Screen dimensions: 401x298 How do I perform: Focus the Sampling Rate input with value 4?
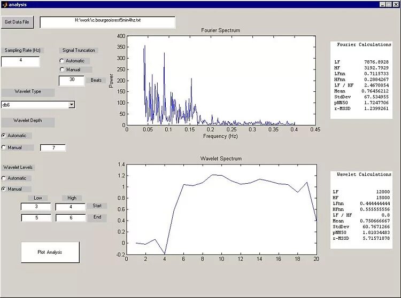tap(20, 61)
